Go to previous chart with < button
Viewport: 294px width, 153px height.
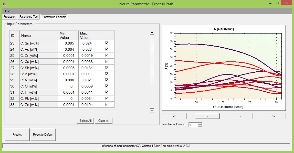click(x=207, y=116)
